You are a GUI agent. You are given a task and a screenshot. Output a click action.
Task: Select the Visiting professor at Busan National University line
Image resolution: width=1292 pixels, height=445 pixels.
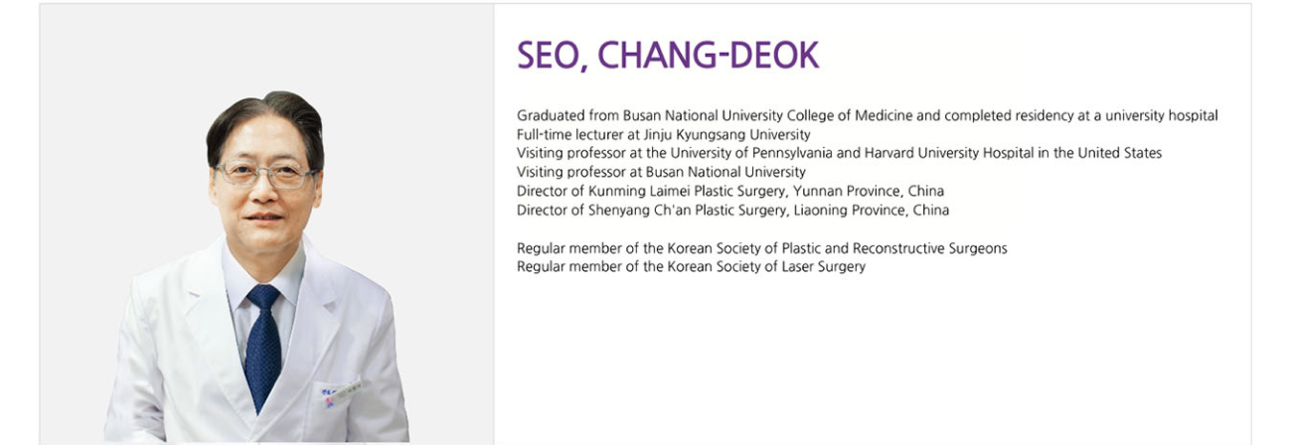click(661, 172)
